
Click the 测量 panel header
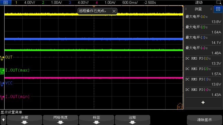[198, 9]
